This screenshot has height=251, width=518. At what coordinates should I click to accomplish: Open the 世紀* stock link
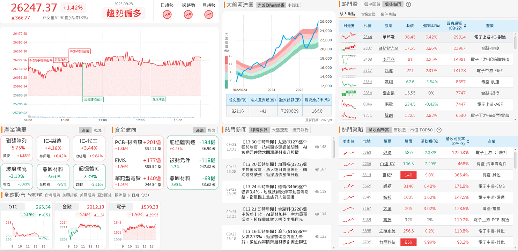[x=387, y=175]
